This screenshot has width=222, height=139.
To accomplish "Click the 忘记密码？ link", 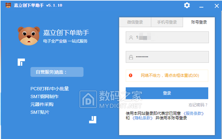I will tap(198, 105).
